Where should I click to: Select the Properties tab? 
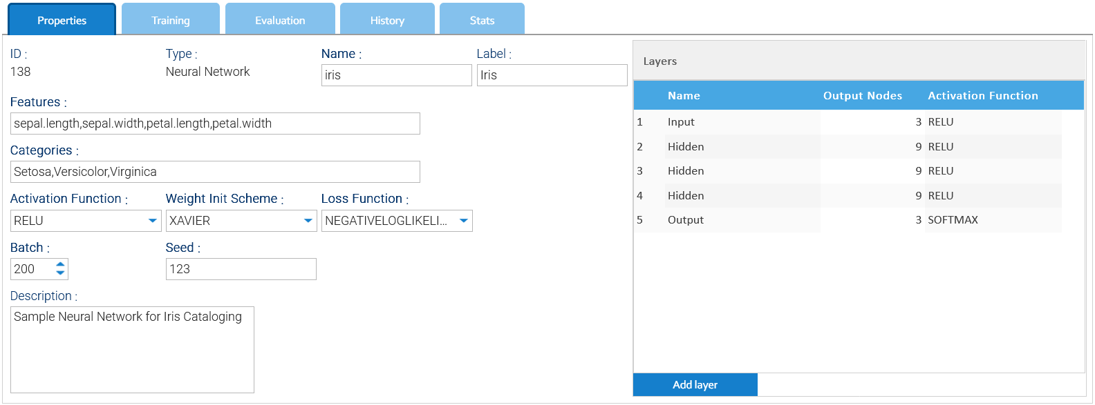(x=62, y=19)
